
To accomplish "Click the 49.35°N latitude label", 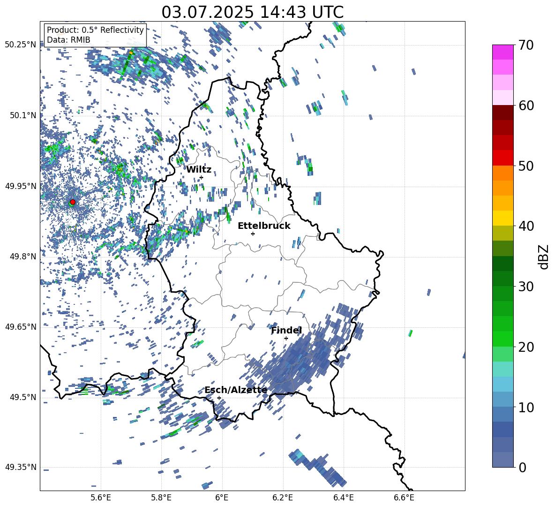I will (20, 467).
